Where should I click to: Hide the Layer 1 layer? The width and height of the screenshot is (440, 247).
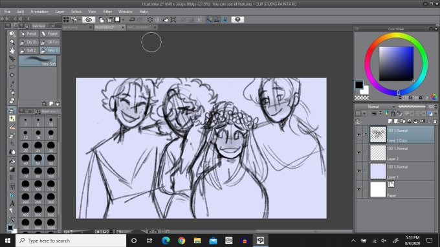tap(358, 171)
